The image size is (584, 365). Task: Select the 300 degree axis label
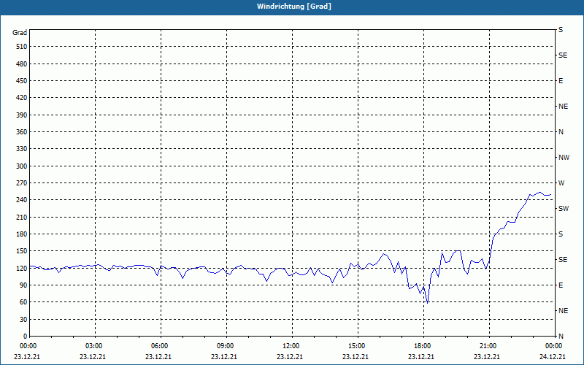[x=22, y=166]
